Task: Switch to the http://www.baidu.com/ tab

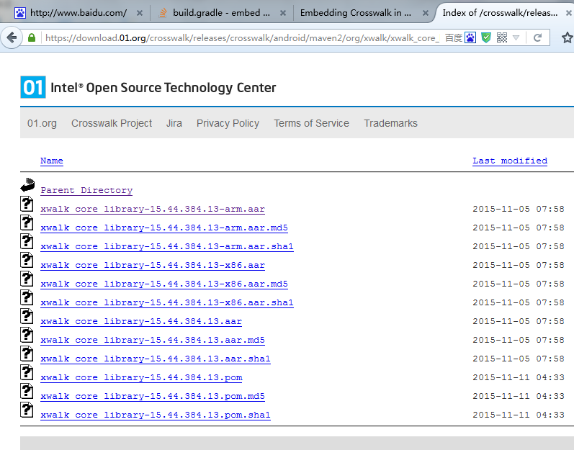Action: coord(78,13)
